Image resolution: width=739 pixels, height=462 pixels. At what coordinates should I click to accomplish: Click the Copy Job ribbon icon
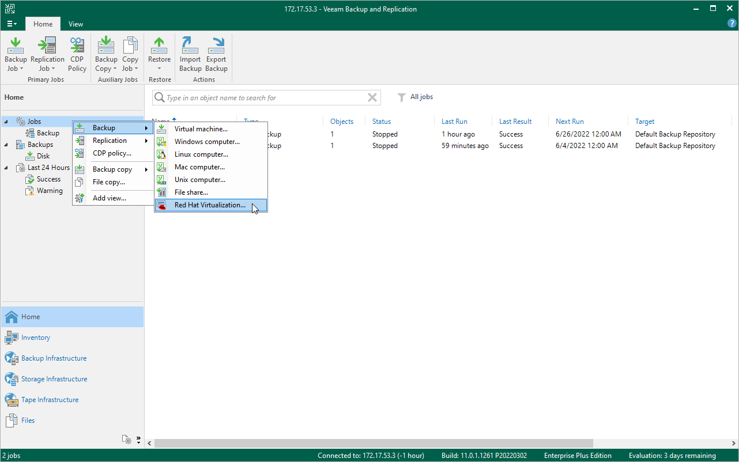click(130, 46)
